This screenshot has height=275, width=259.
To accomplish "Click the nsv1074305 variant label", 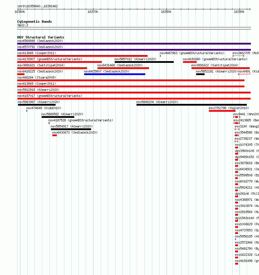I will click(247, 145).
